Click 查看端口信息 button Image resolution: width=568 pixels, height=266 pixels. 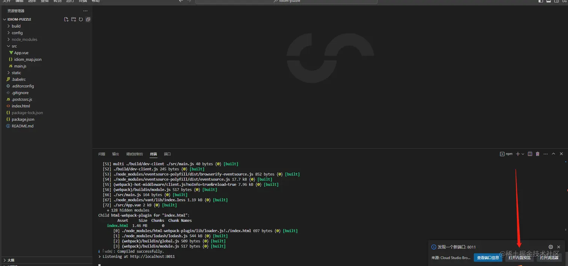488,258
